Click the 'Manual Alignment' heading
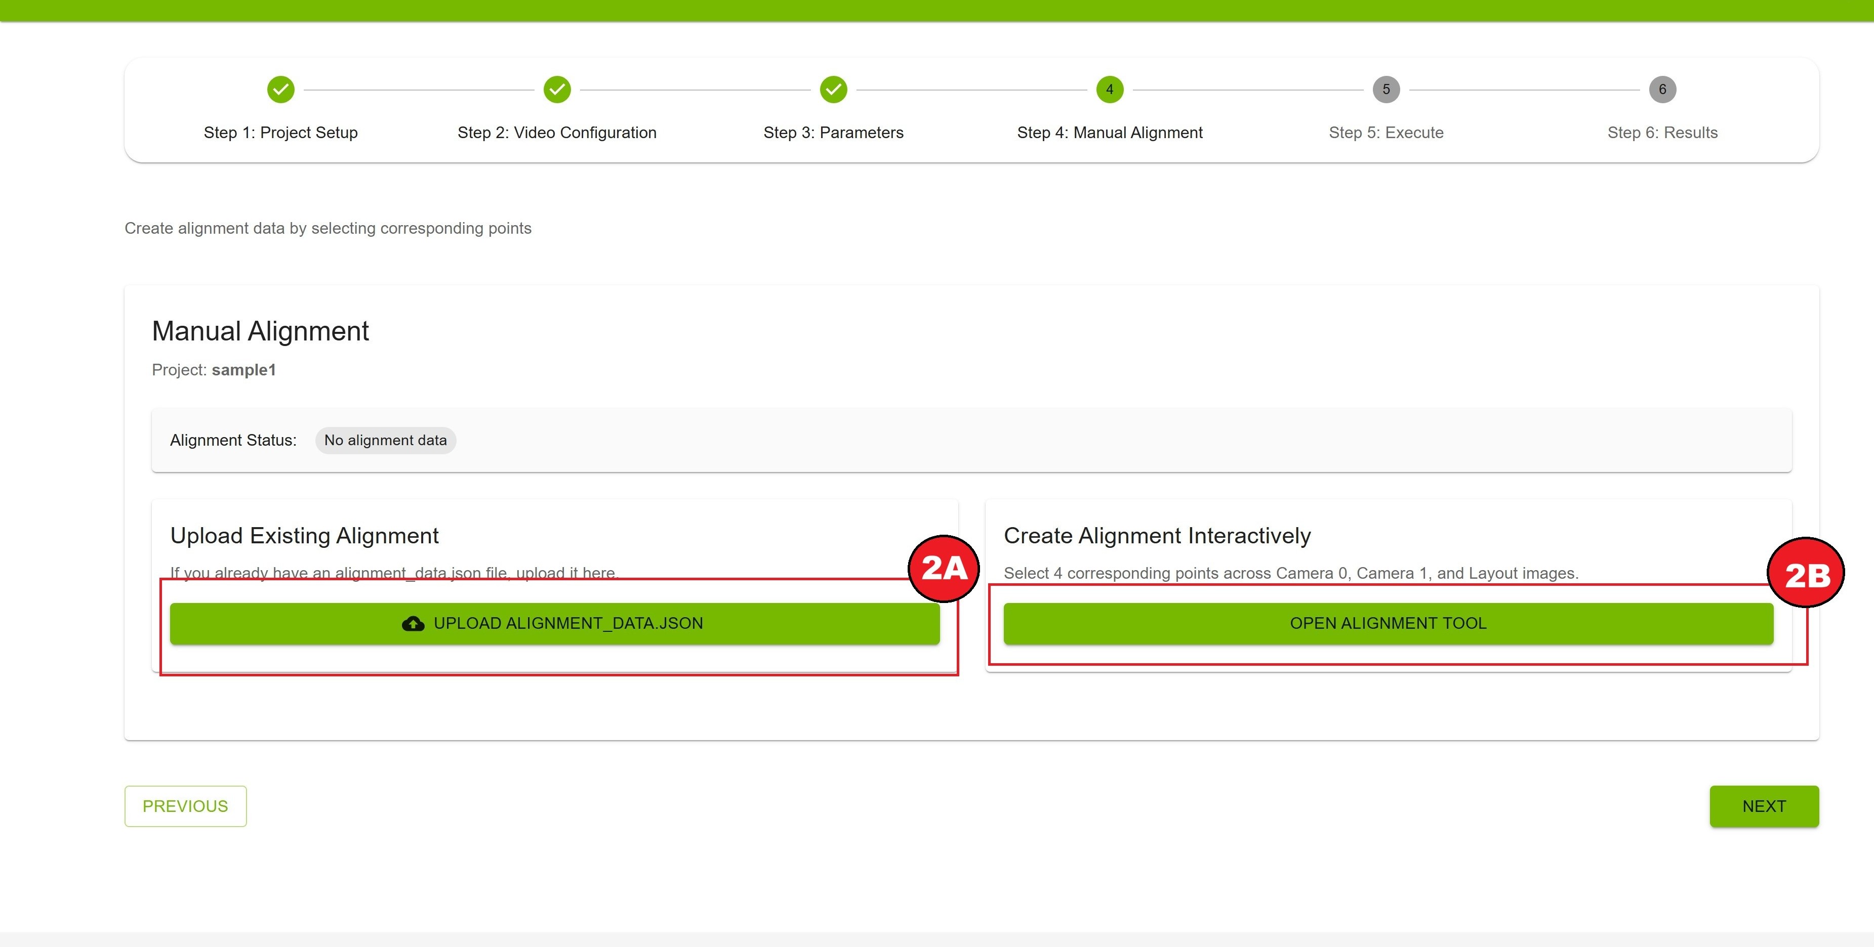The height and width of the screenshot is (947, 1874). pyautogui.click(x=260, y=331)
